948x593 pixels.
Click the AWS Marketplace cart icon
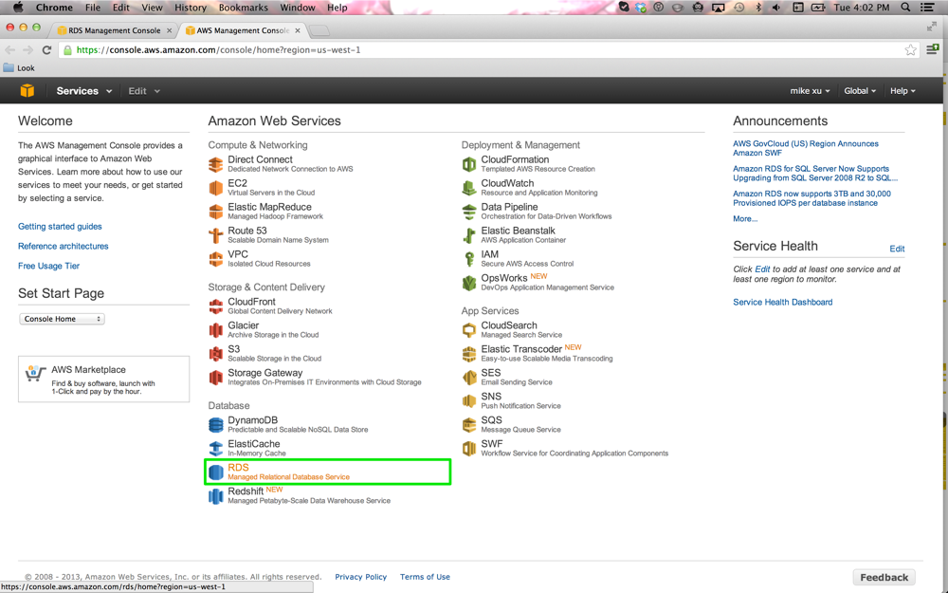36,374
